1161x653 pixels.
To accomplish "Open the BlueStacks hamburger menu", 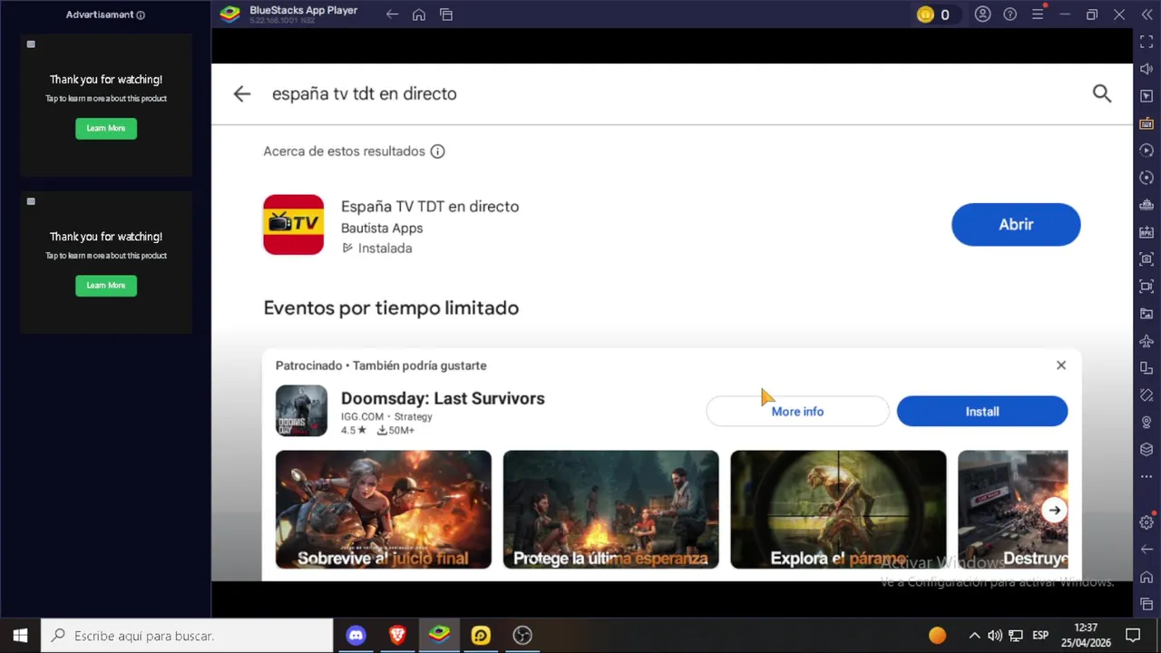I will tap(1038, 15).
